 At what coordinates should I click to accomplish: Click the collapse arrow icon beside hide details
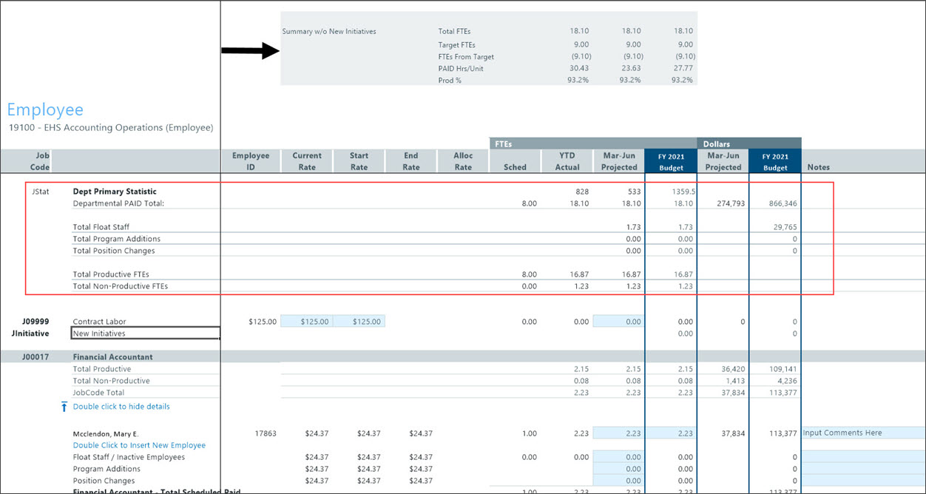(64, 407)
